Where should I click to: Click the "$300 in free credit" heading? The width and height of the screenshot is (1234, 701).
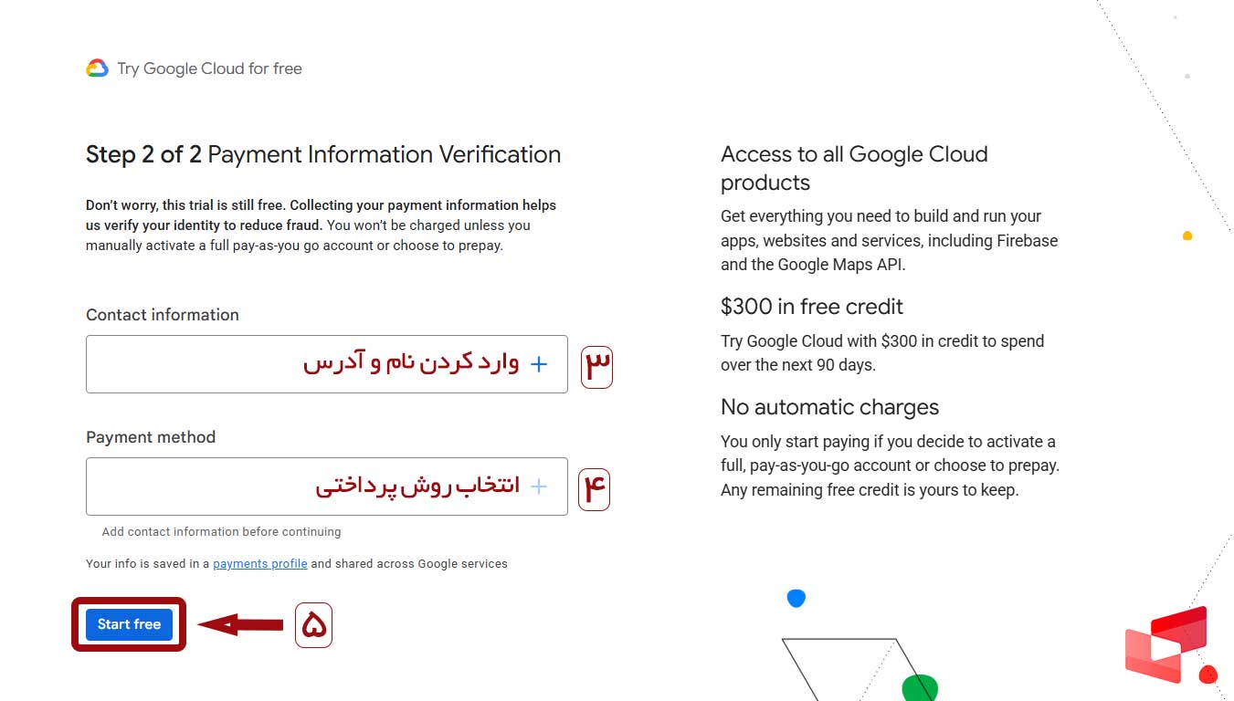[x=812, y=307]
